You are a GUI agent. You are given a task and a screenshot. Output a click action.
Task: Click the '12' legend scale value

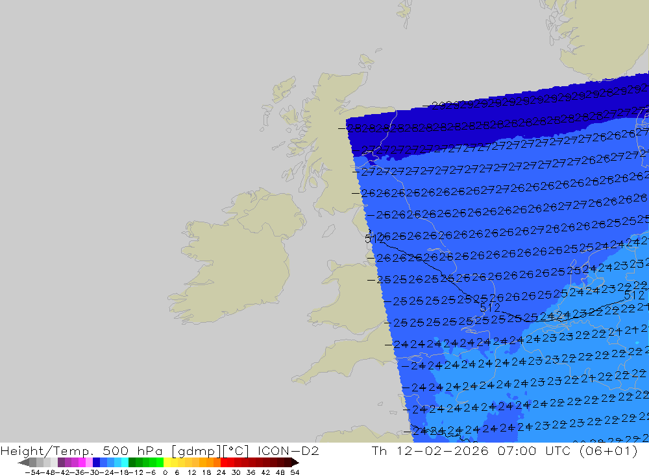tap(191, 472)
